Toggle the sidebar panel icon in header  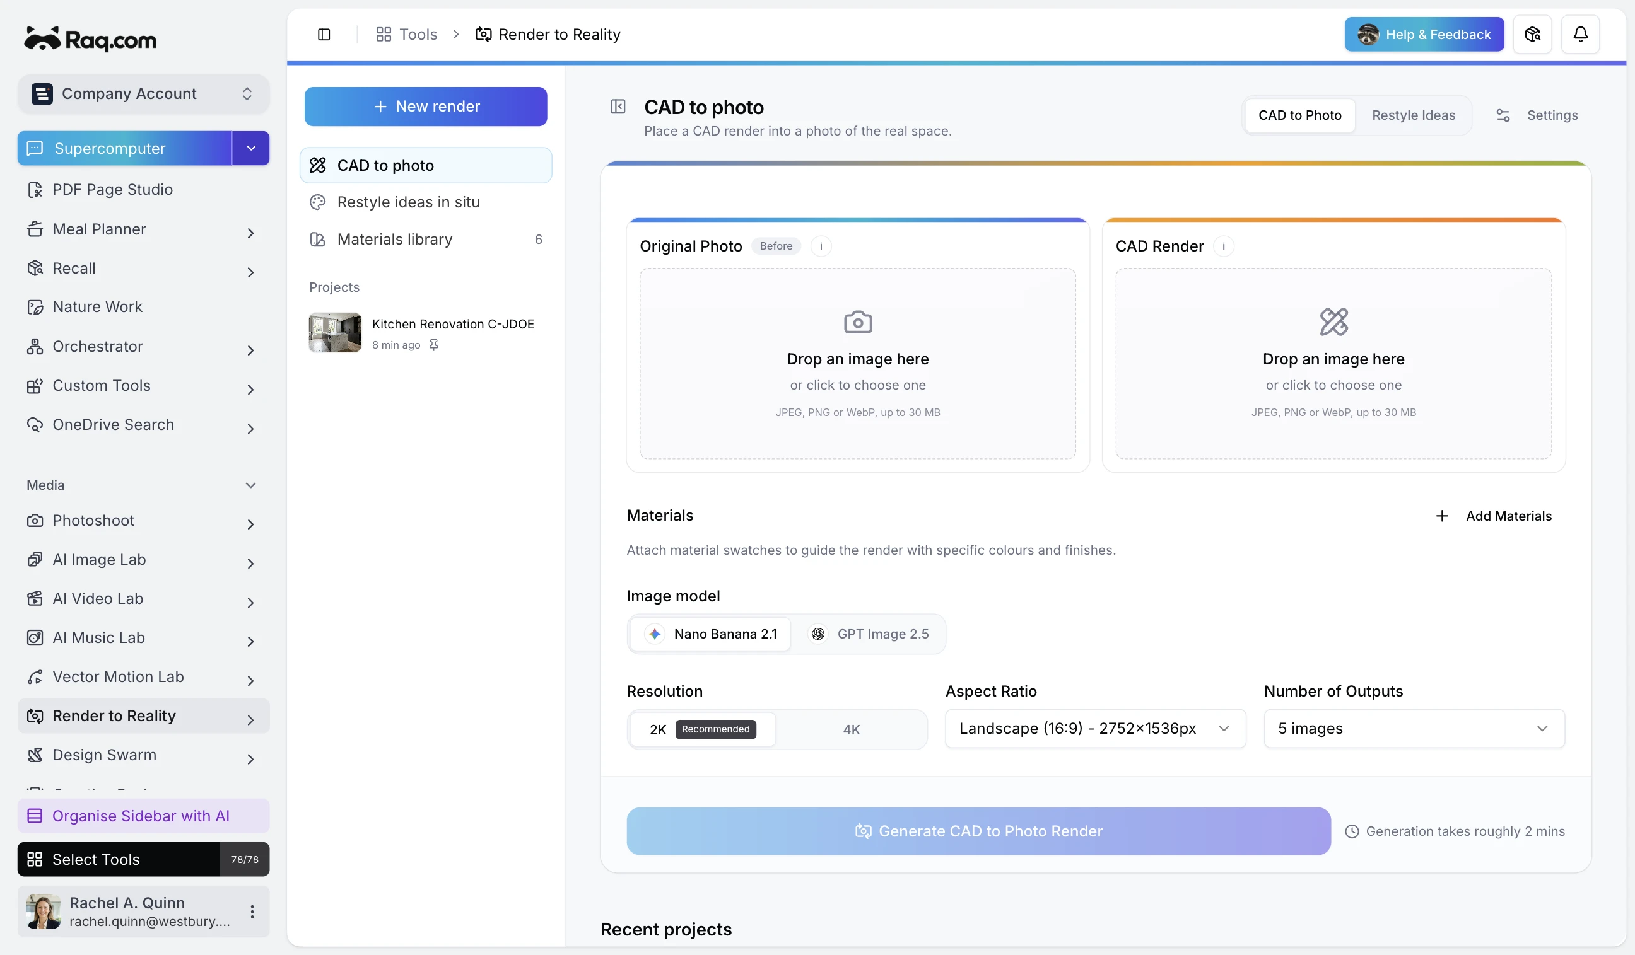point(324,35)
